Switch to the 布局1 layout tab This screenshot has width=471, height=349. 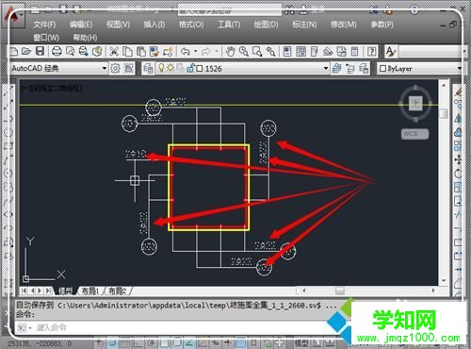click(x=89, y=291)
